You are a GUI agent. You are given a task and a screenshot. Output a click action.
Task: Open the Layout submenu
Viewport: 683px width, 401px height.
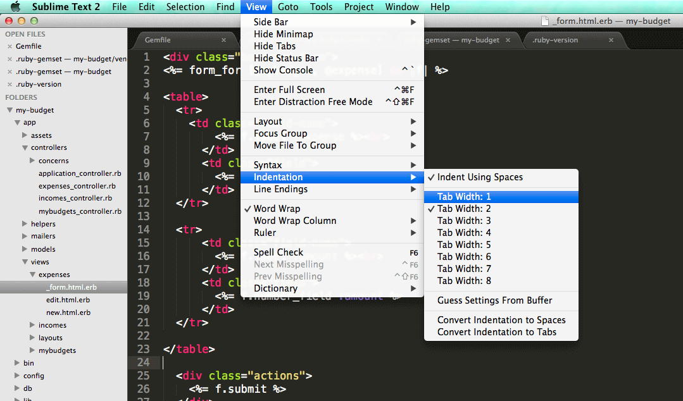[332, 121]
